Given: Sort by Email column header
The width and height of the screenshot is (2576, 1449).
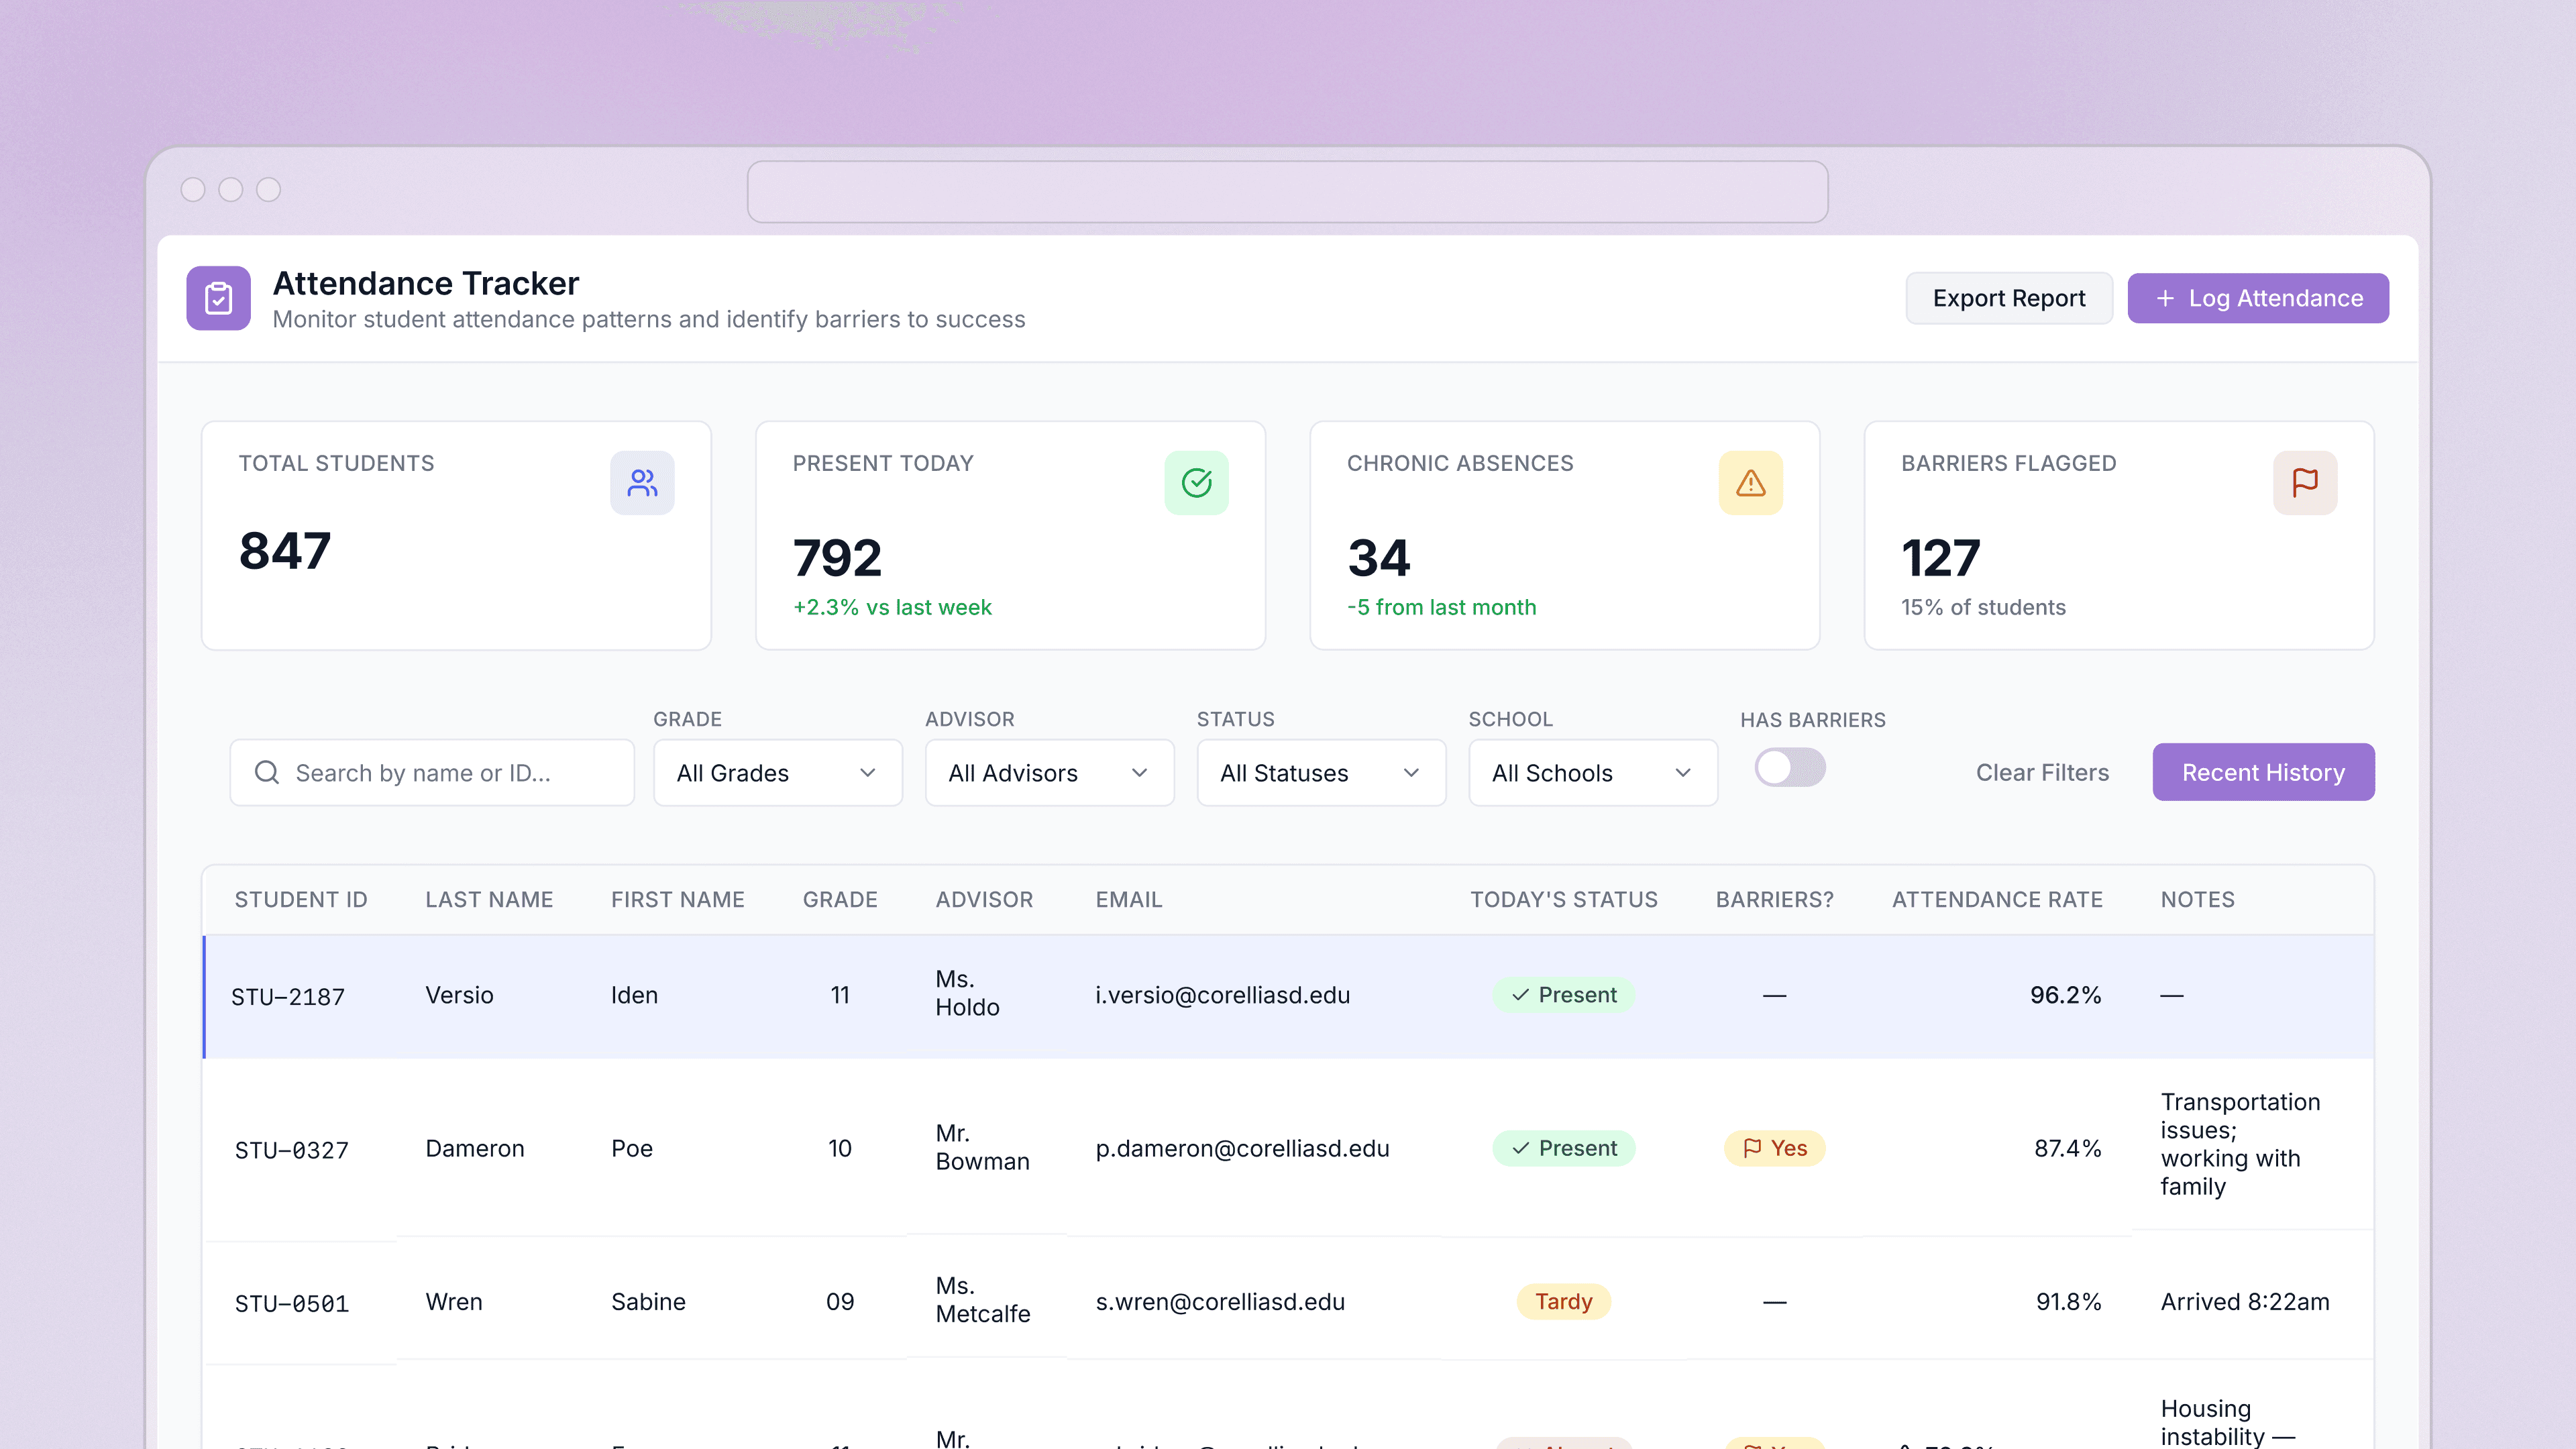Looking at the screenshot, I should (1129, 900).
